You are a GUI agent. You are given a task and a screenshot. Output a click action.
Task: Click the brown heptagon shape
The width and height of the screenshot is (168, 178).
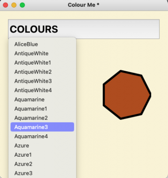[126, 95]
